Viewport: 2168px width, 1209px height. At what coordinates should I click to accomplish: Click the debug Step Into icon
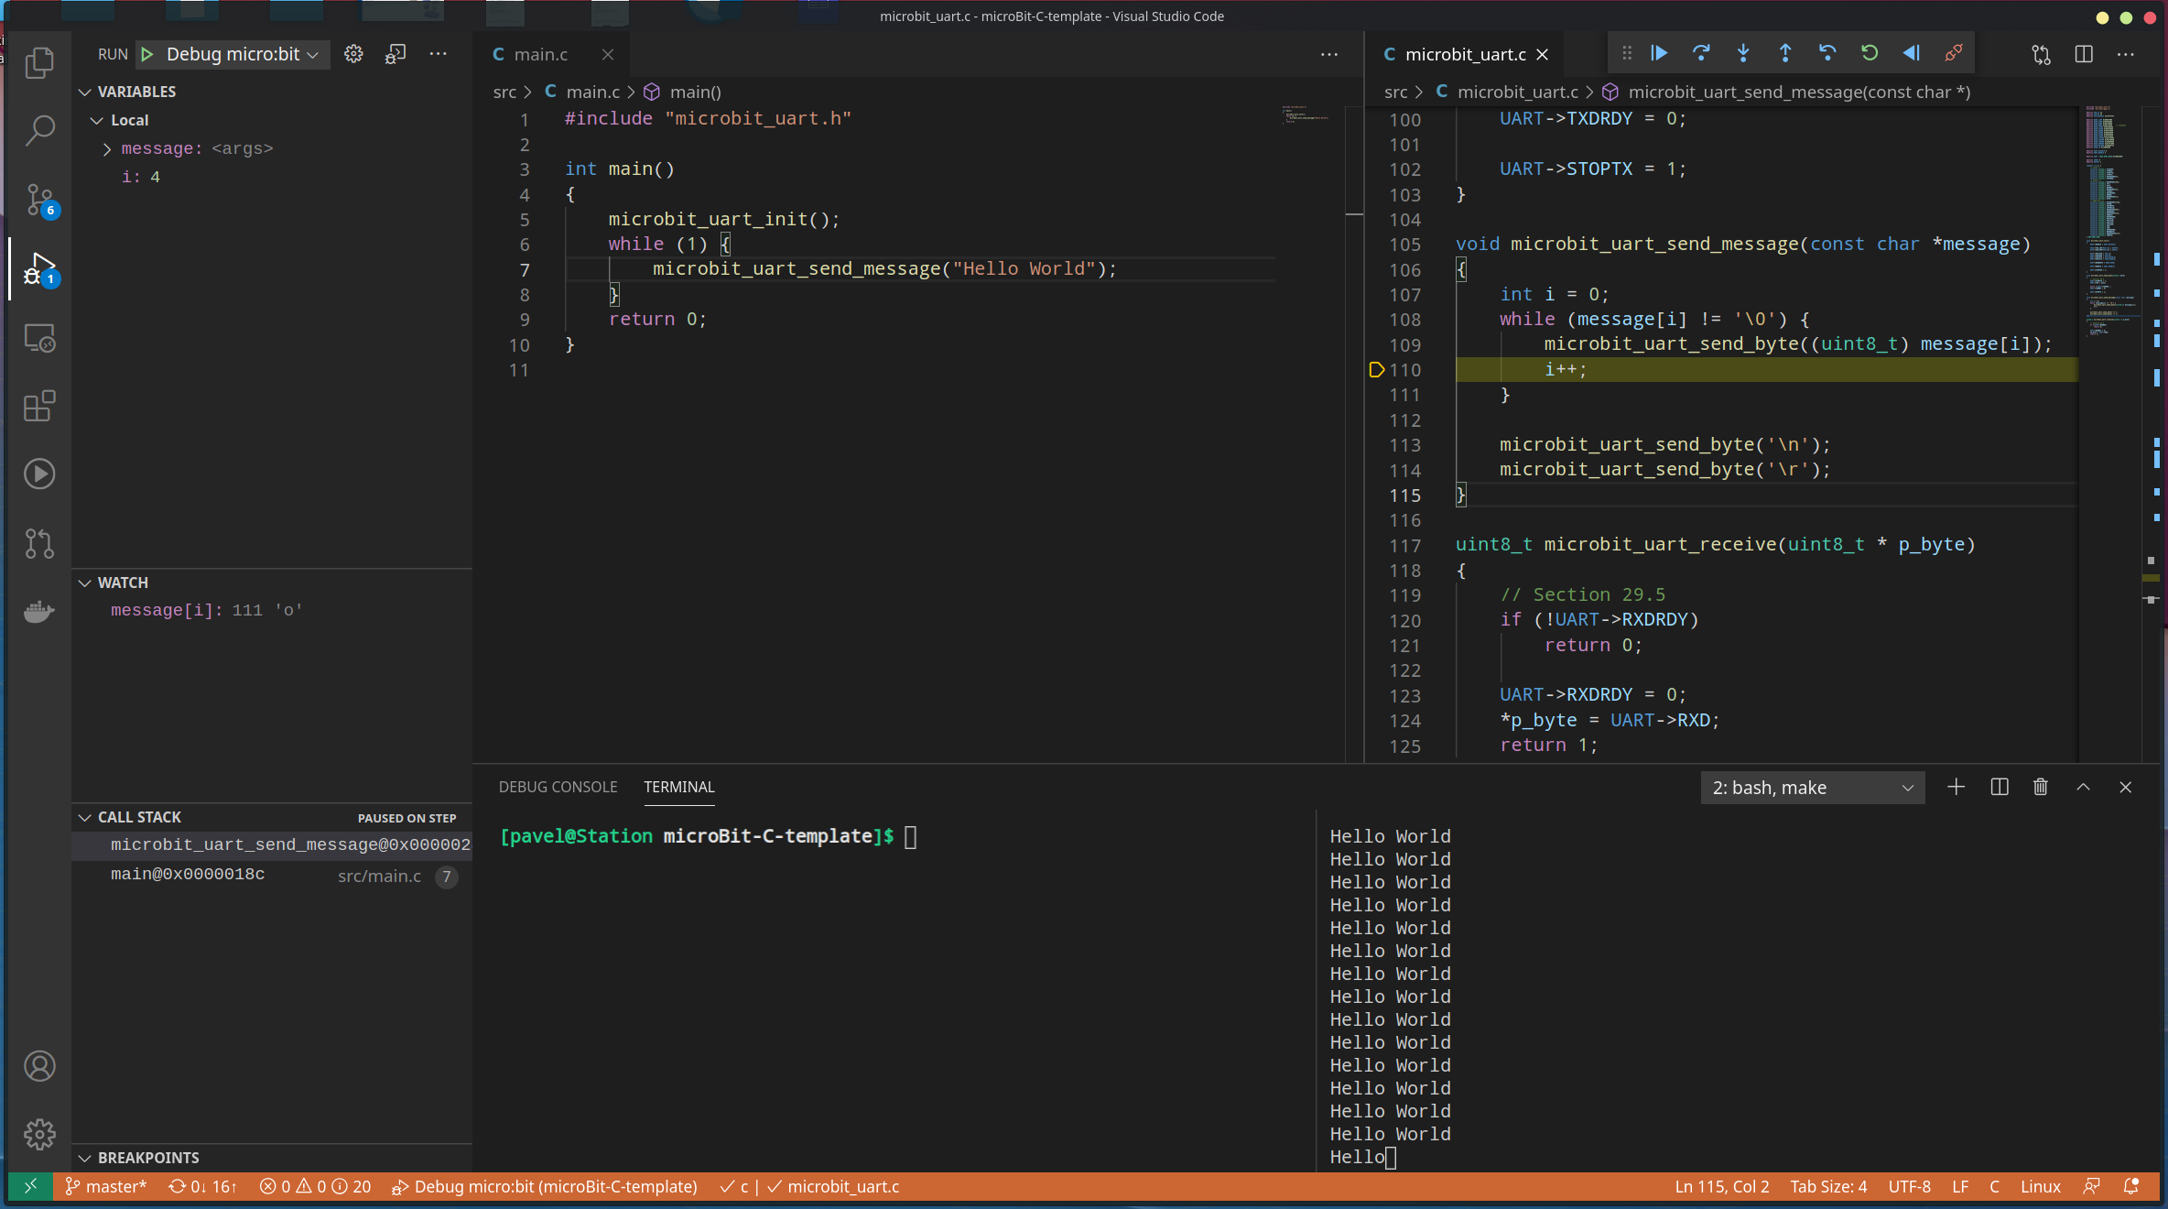point(1743,53)
